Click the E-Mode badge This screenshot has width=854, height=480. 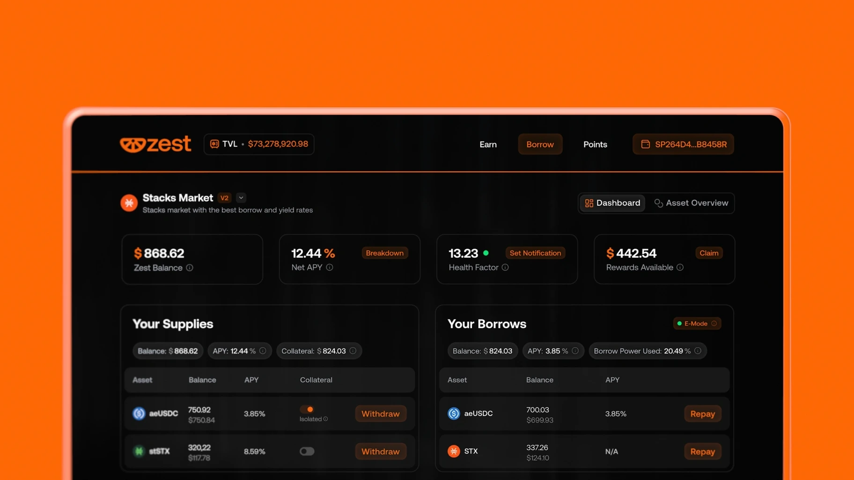(x=697, y=323)
